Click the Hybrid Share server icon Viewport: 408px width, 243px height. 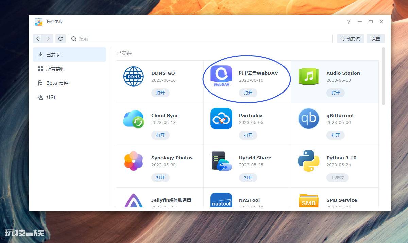coord(221,161)
